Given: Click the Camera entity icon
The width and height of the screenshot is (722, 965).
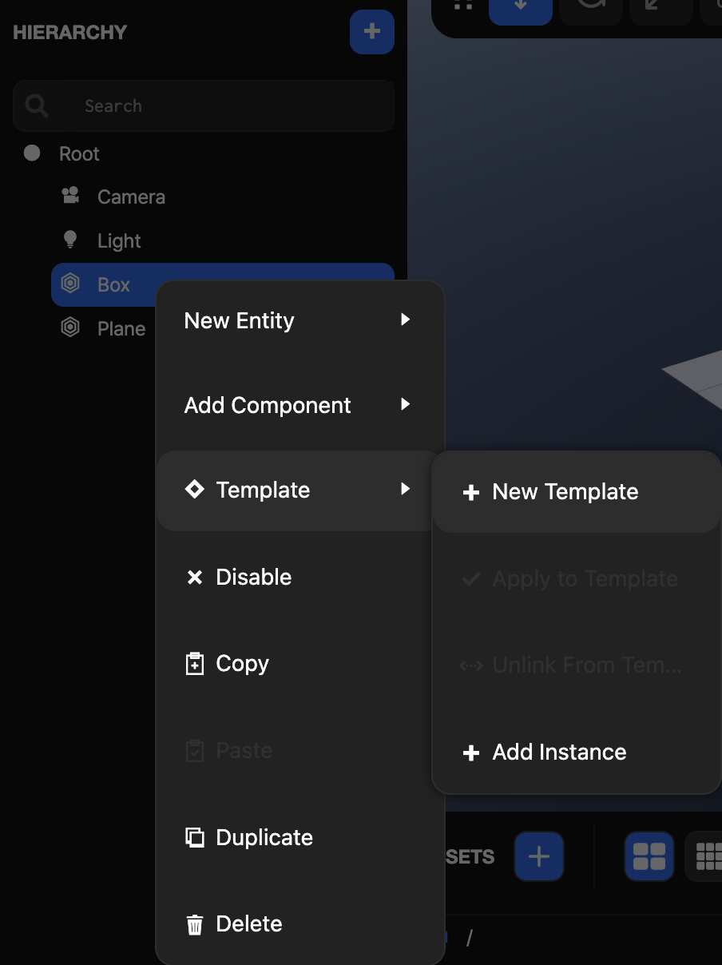Looking at the screenshot, I should (x=70, y=196).
